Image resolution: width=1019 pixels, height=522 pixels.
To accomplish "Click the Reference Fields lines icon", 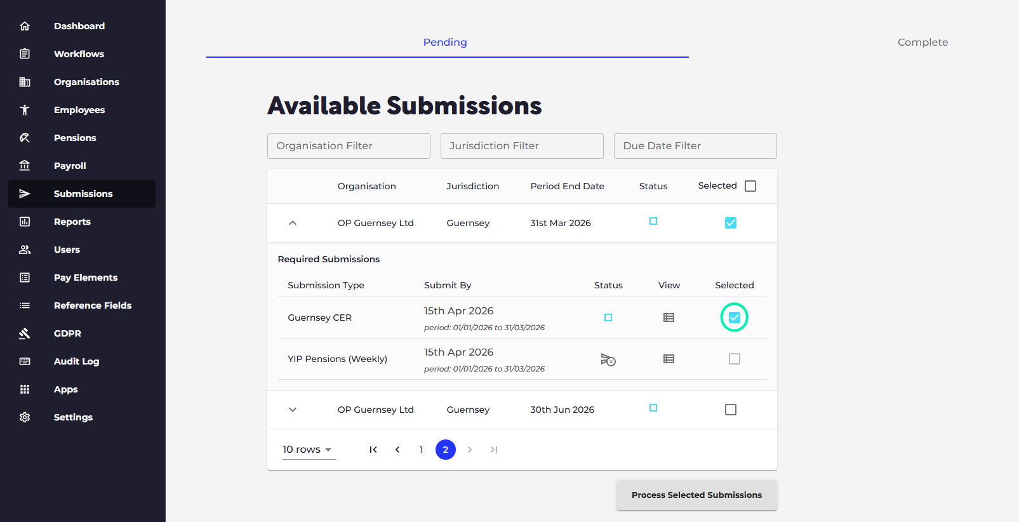I will pos(25,305).
